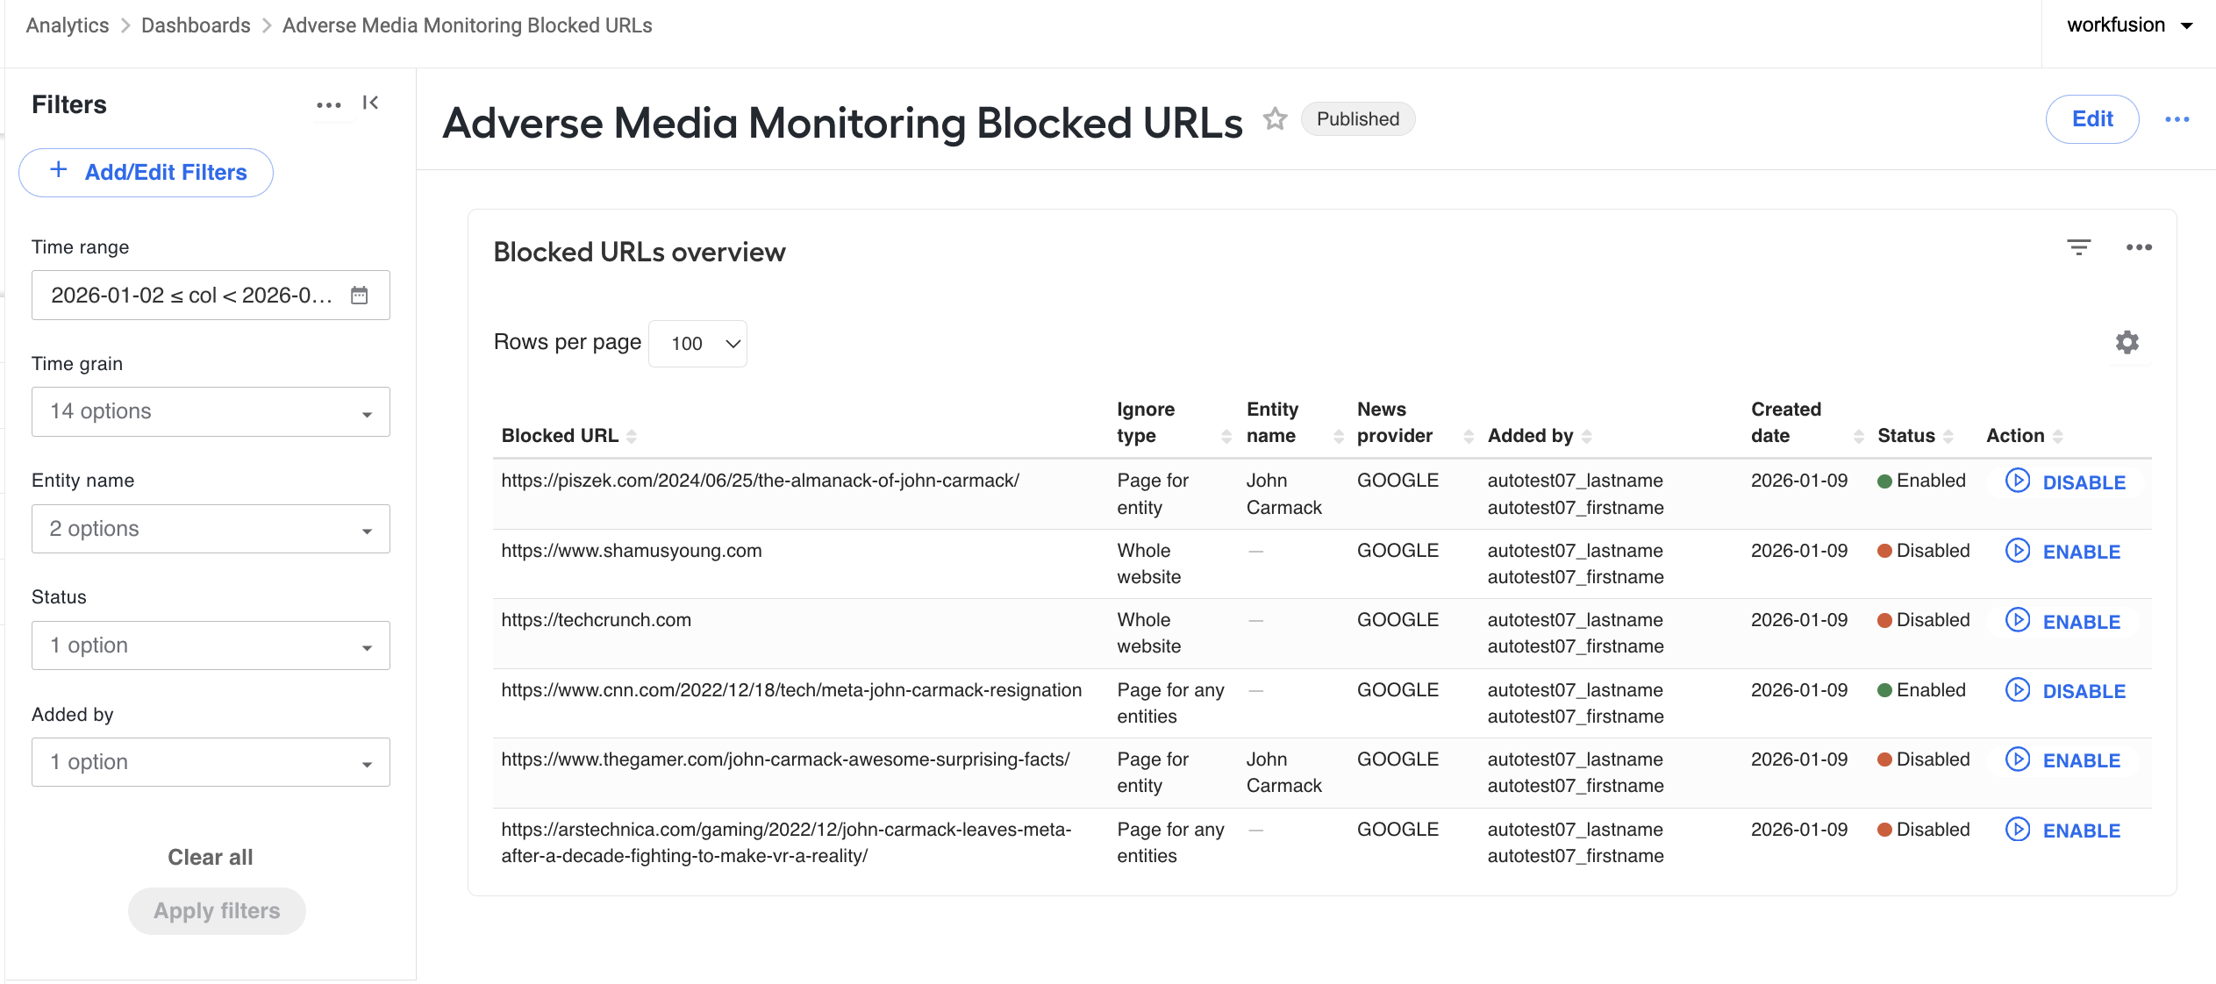Viewport: 2216px width, 984px height.
Task: Click Add/Edit Filters button
Action: (x=146, y=173)
